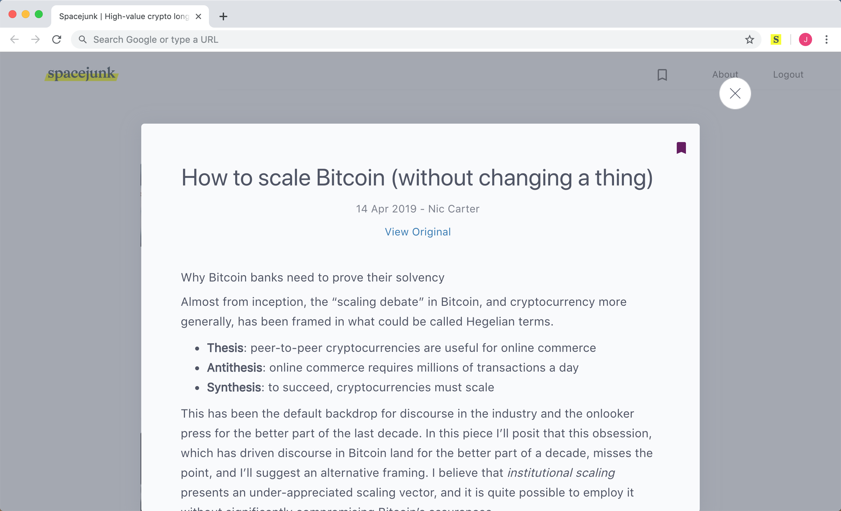Close the article overlay with the X button
The height and width of the screenshot is (511, 841).
[x=735, y=93]
